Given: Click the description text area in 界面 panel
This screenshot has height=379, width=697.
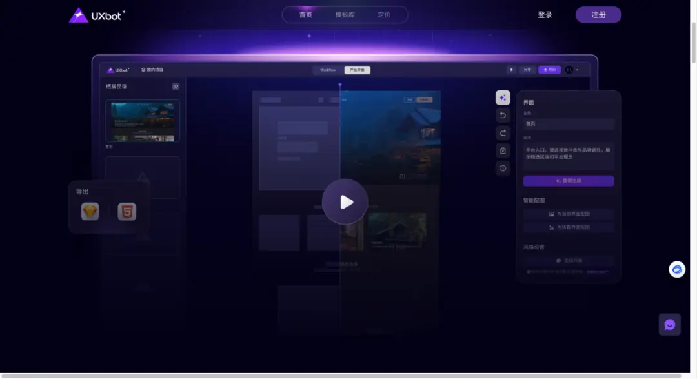Looking at the screenshot, I should 569,156.
